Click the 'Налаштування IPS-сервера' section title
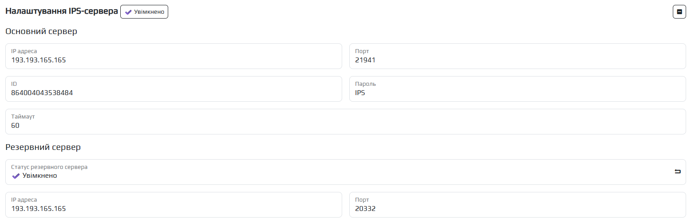Image resolution: width=691 pixels, height=222 pixels. click(61, 12)
